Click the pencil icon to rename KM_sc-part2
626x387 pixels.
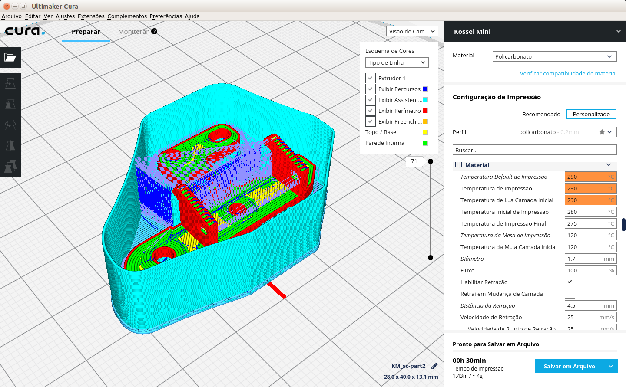(x=434, y=366)
